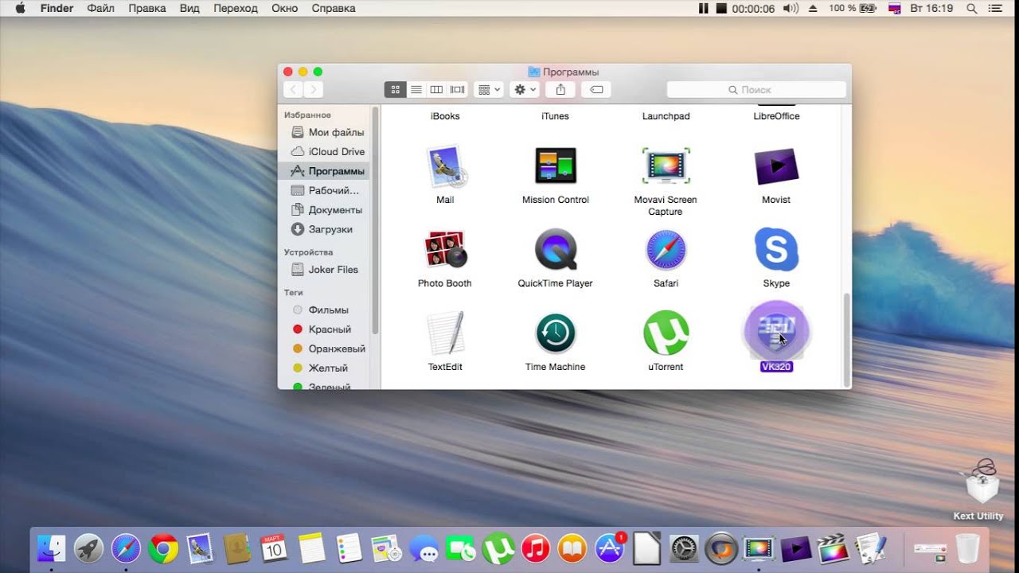Open Reminders icon in the Dock

[349, 548]
